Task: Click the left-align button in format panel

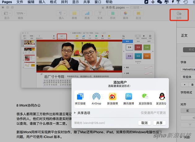Action: (x=188, y=111)
